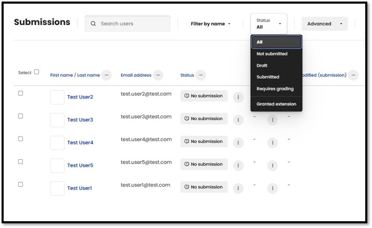Open Test User4's profile link
The image size is (372, 228).
[80, 143]
